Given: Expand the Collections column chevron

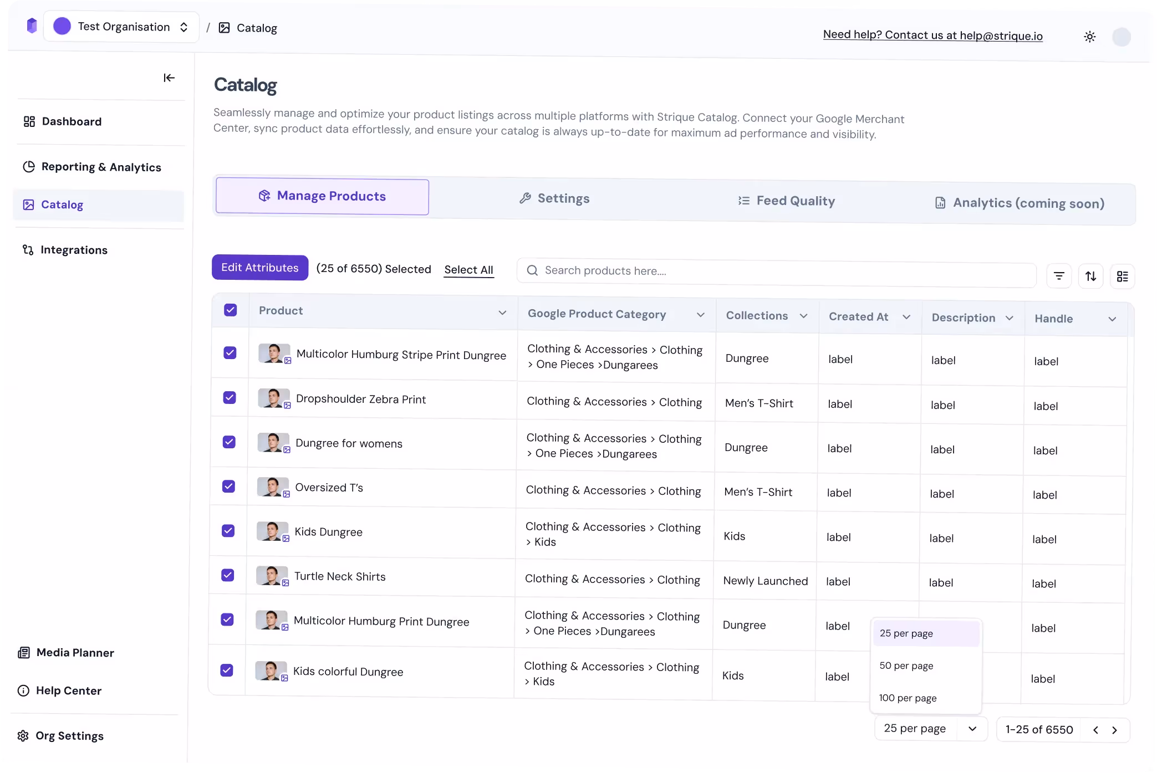Looking at the screenshot, I should coord(803,316).
